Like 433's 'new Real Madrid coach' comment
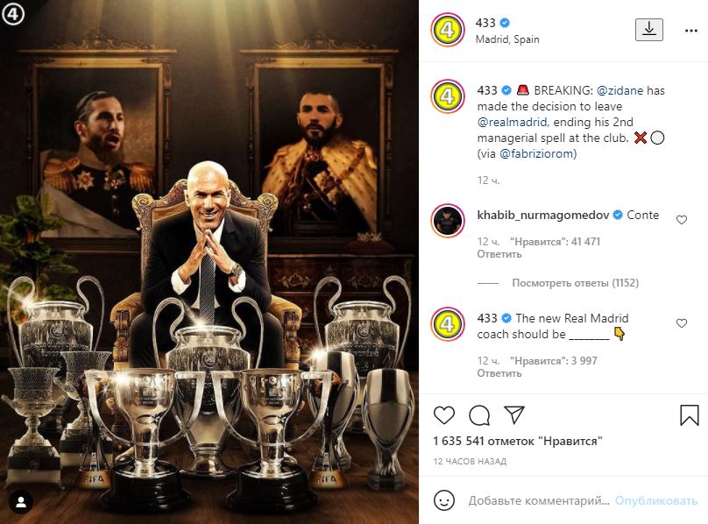Viewport: 708px width, 524px height. pos(682,323)
